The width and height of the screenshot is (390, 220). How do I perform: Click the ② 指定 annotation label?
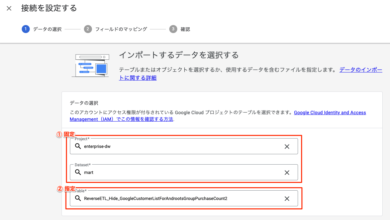(66, 189)
